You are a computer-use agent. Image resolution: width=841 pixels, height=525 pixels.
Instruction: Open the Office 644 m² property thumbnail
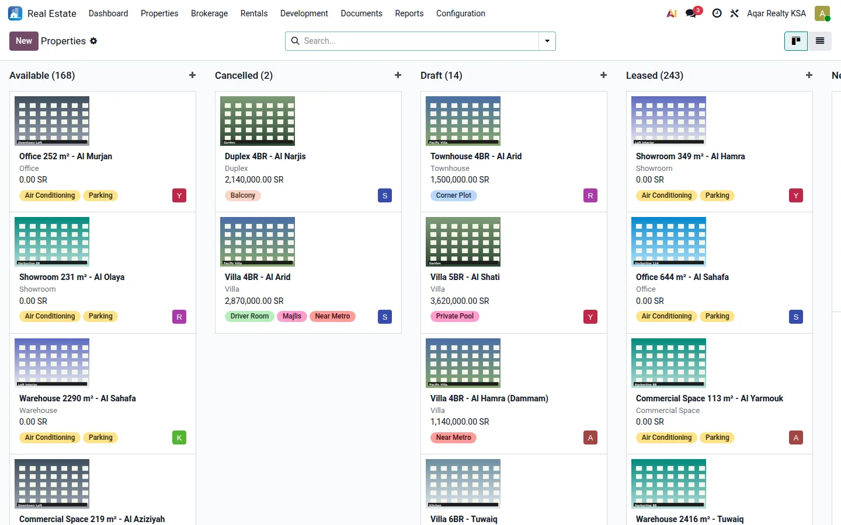pyautogui.click(x=669, y=242)
